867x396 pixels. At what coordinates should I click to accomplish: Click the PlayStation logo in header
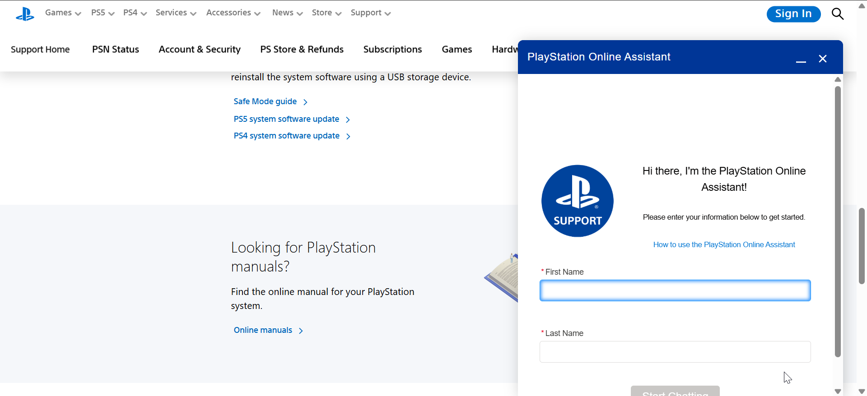[x=25, y=14]
